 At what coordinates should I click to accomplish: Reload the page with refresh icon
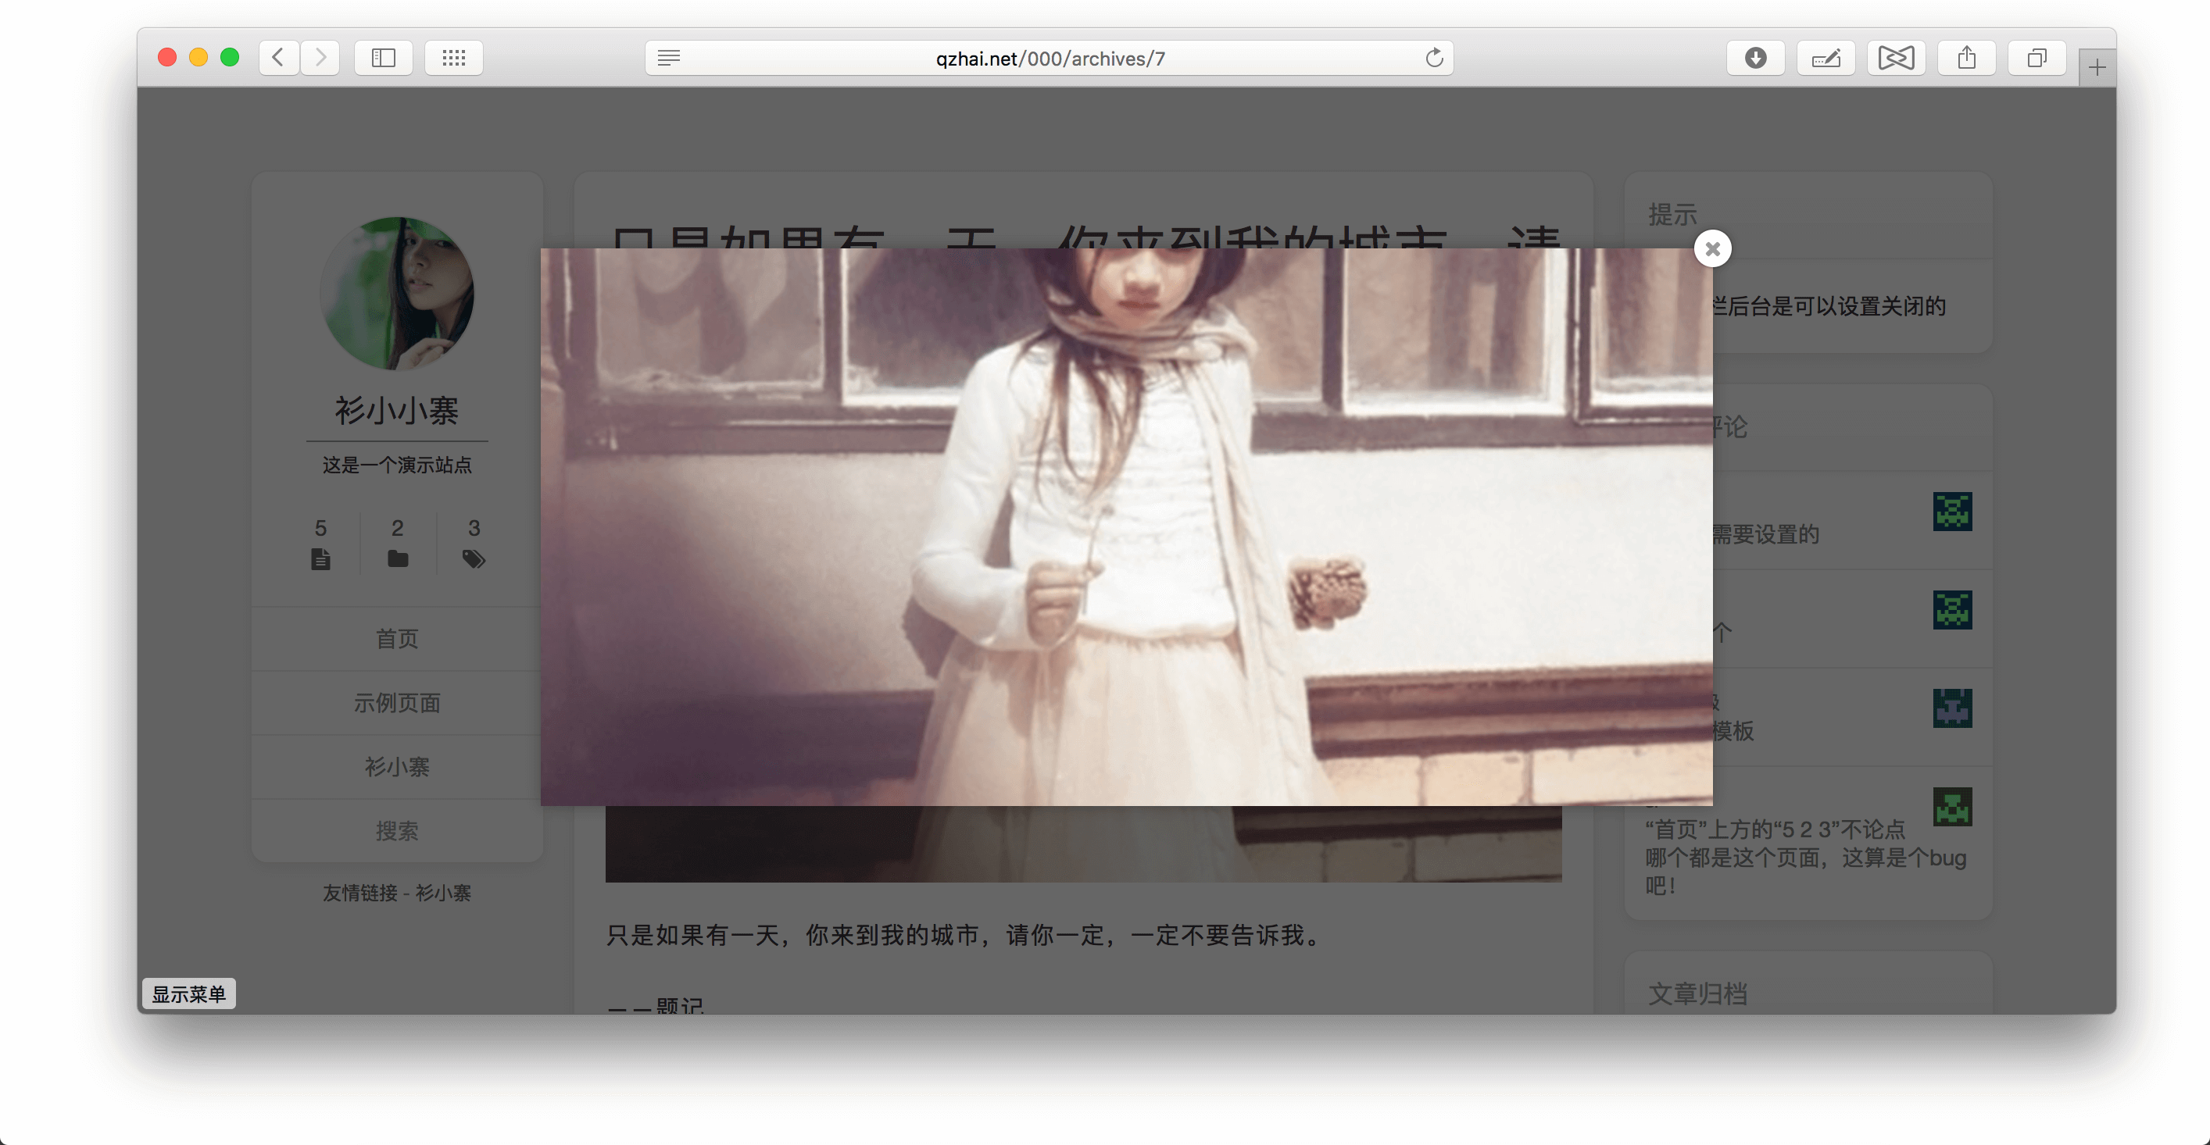tap(1433, 58)
